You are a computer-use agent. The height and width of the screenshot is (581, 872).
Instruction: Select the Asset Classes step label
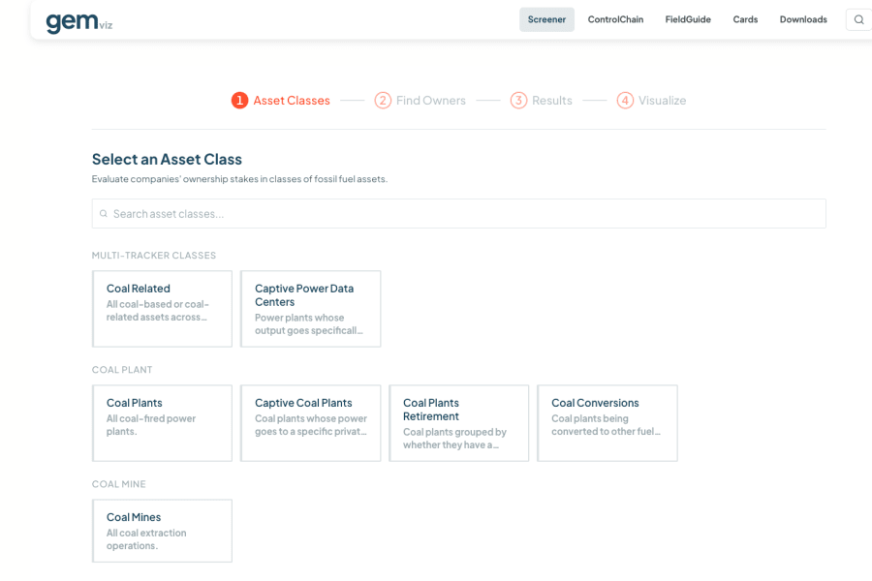pos(292,101)
